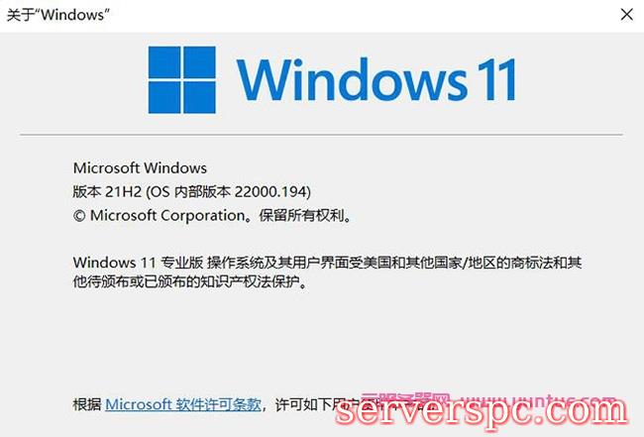Click the "Windows 11 专业版" edition text
The height and width of the screenshot is (437, 644).
[x=138, y=263]
